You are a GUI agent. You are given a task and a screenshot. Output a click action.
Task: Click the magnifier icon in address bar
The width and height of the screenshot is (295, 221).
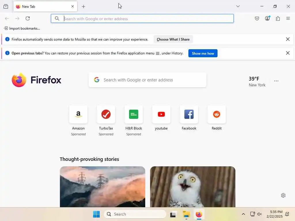pos(57,18)
